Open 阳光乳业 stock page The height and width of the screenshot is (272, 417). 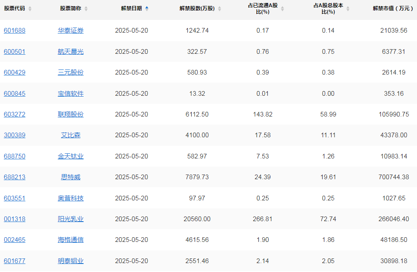click(x=71, y=219)
